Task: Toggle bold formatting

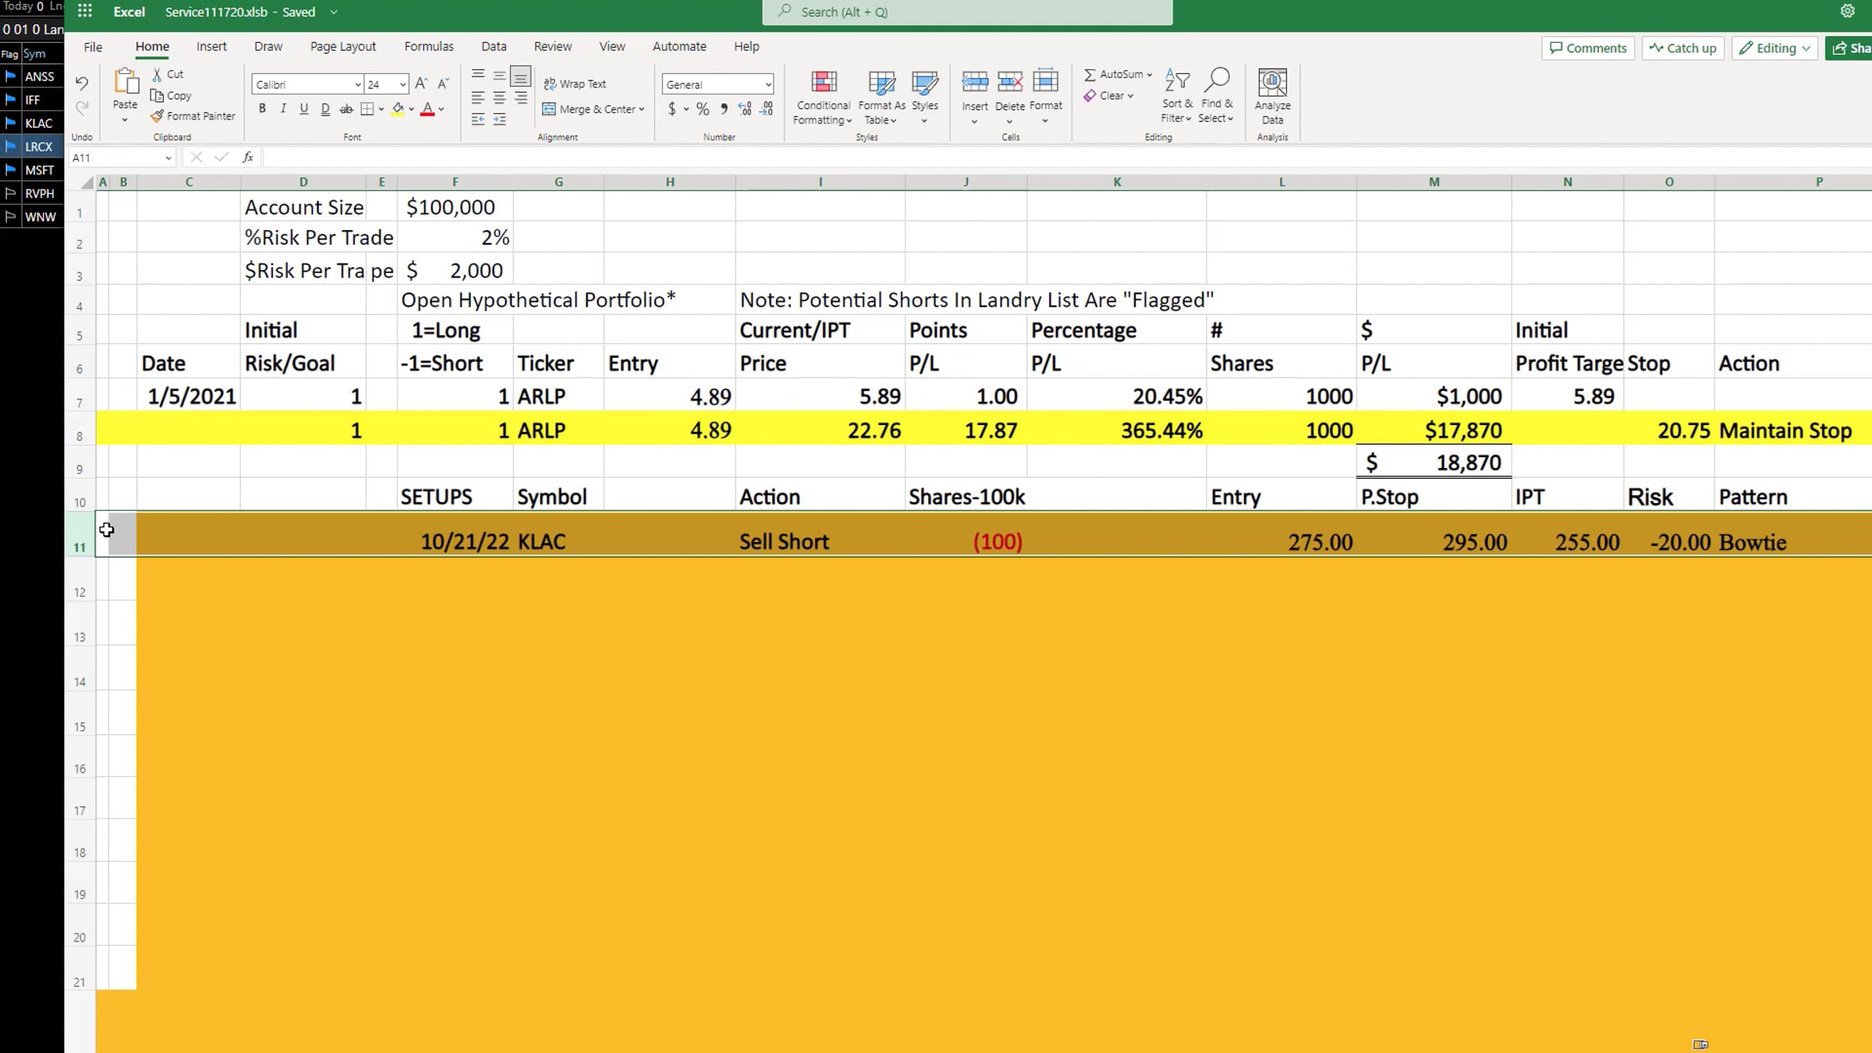Action: [262, 109]
